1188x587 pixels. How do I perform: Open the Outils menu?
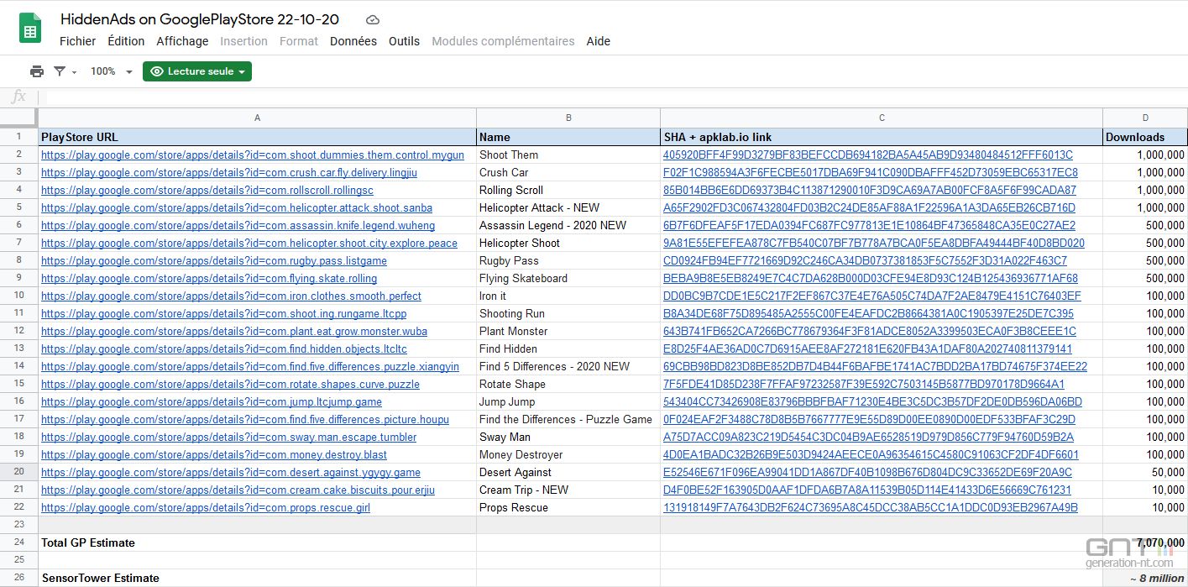pyautogui.click(x=404, y=41)
